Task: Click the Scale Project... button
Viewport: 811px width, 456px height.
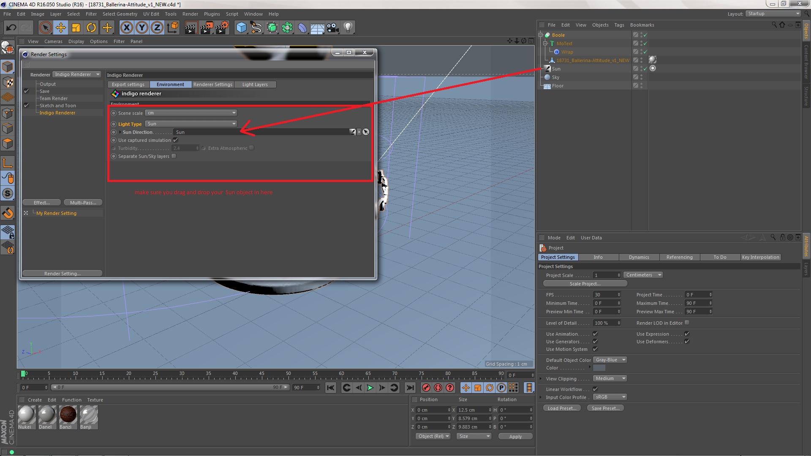Action: [585, 284]
